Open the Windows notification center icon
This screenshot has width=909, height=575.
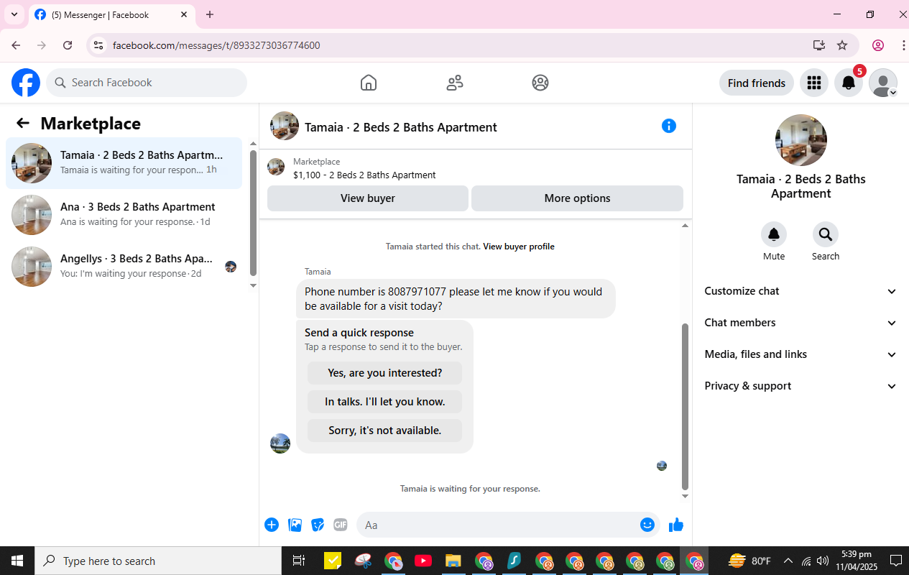pyautogui.click(x=896, y=561)
